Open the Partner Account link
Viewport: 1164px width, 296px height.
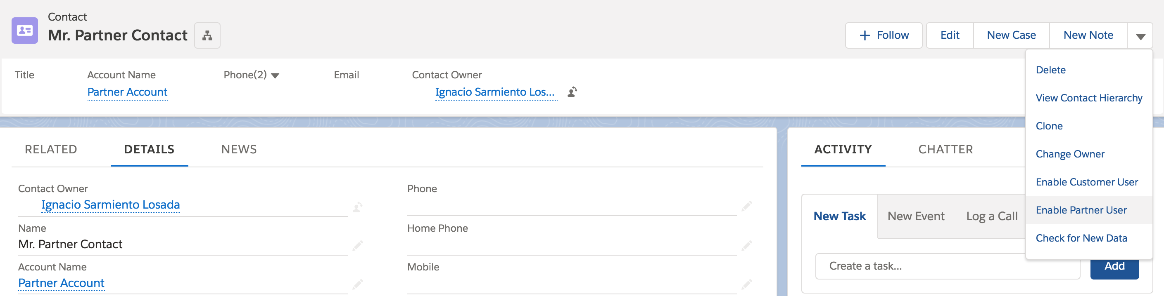point(61,283)
